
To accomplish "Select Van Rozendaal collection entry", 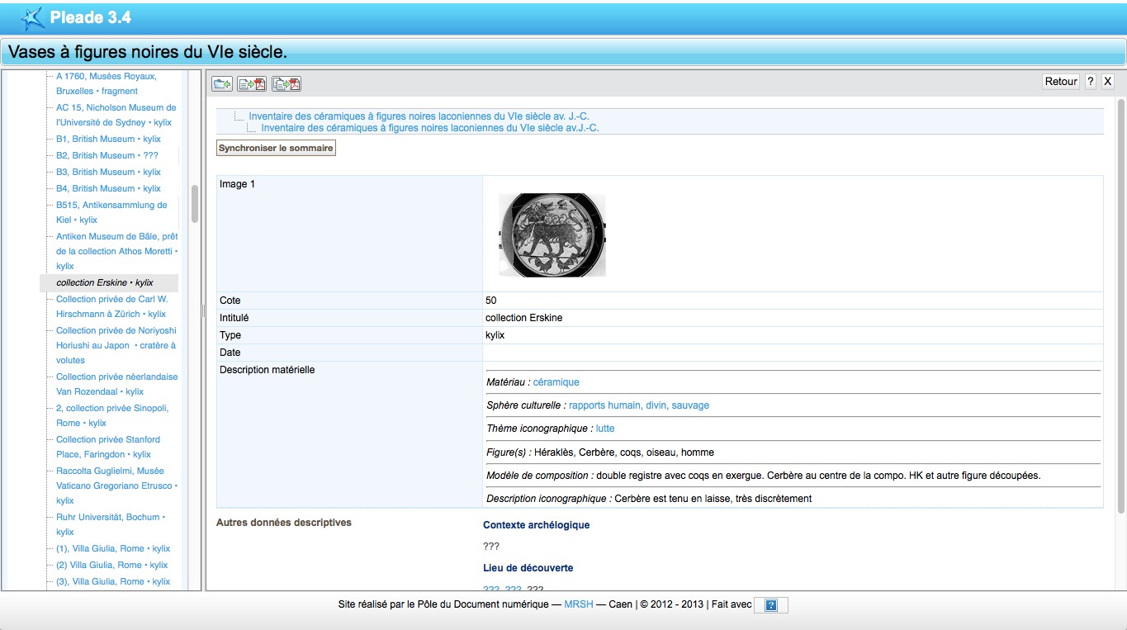I will click(116, 384).
